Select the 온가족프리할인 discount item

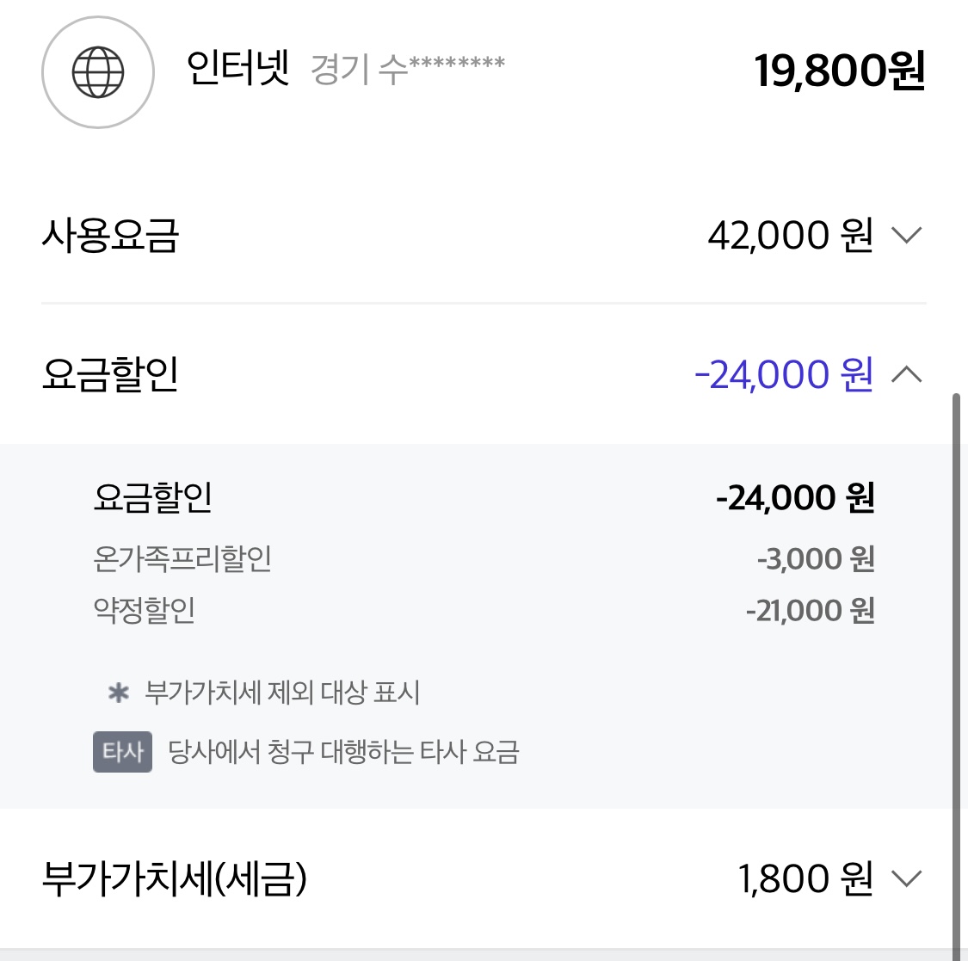pos(182,558)
